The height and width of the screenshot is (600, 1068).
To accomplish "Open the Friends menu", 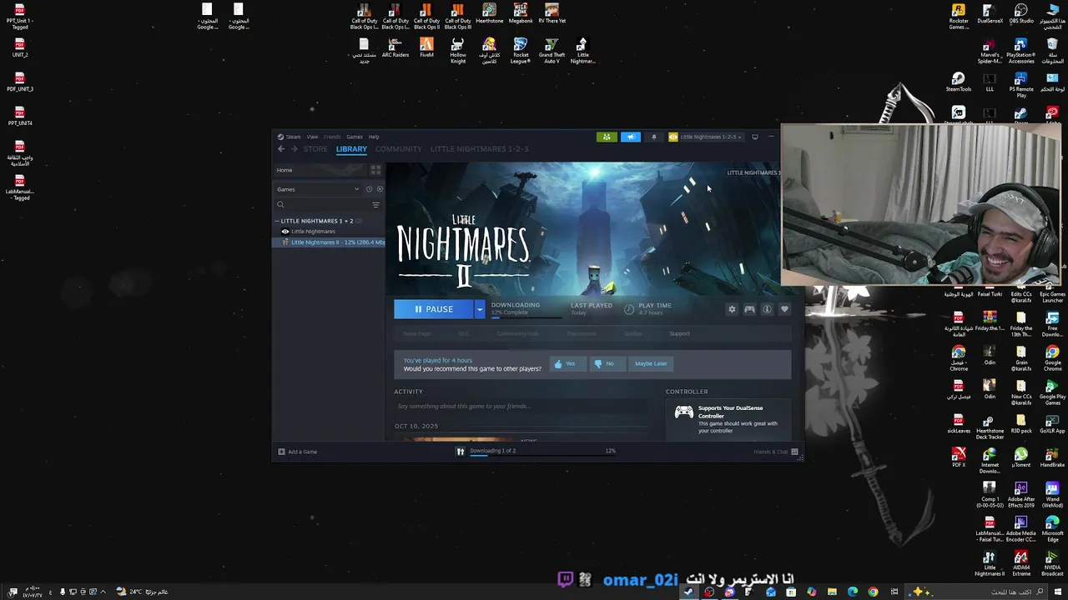I will [332, 137].
